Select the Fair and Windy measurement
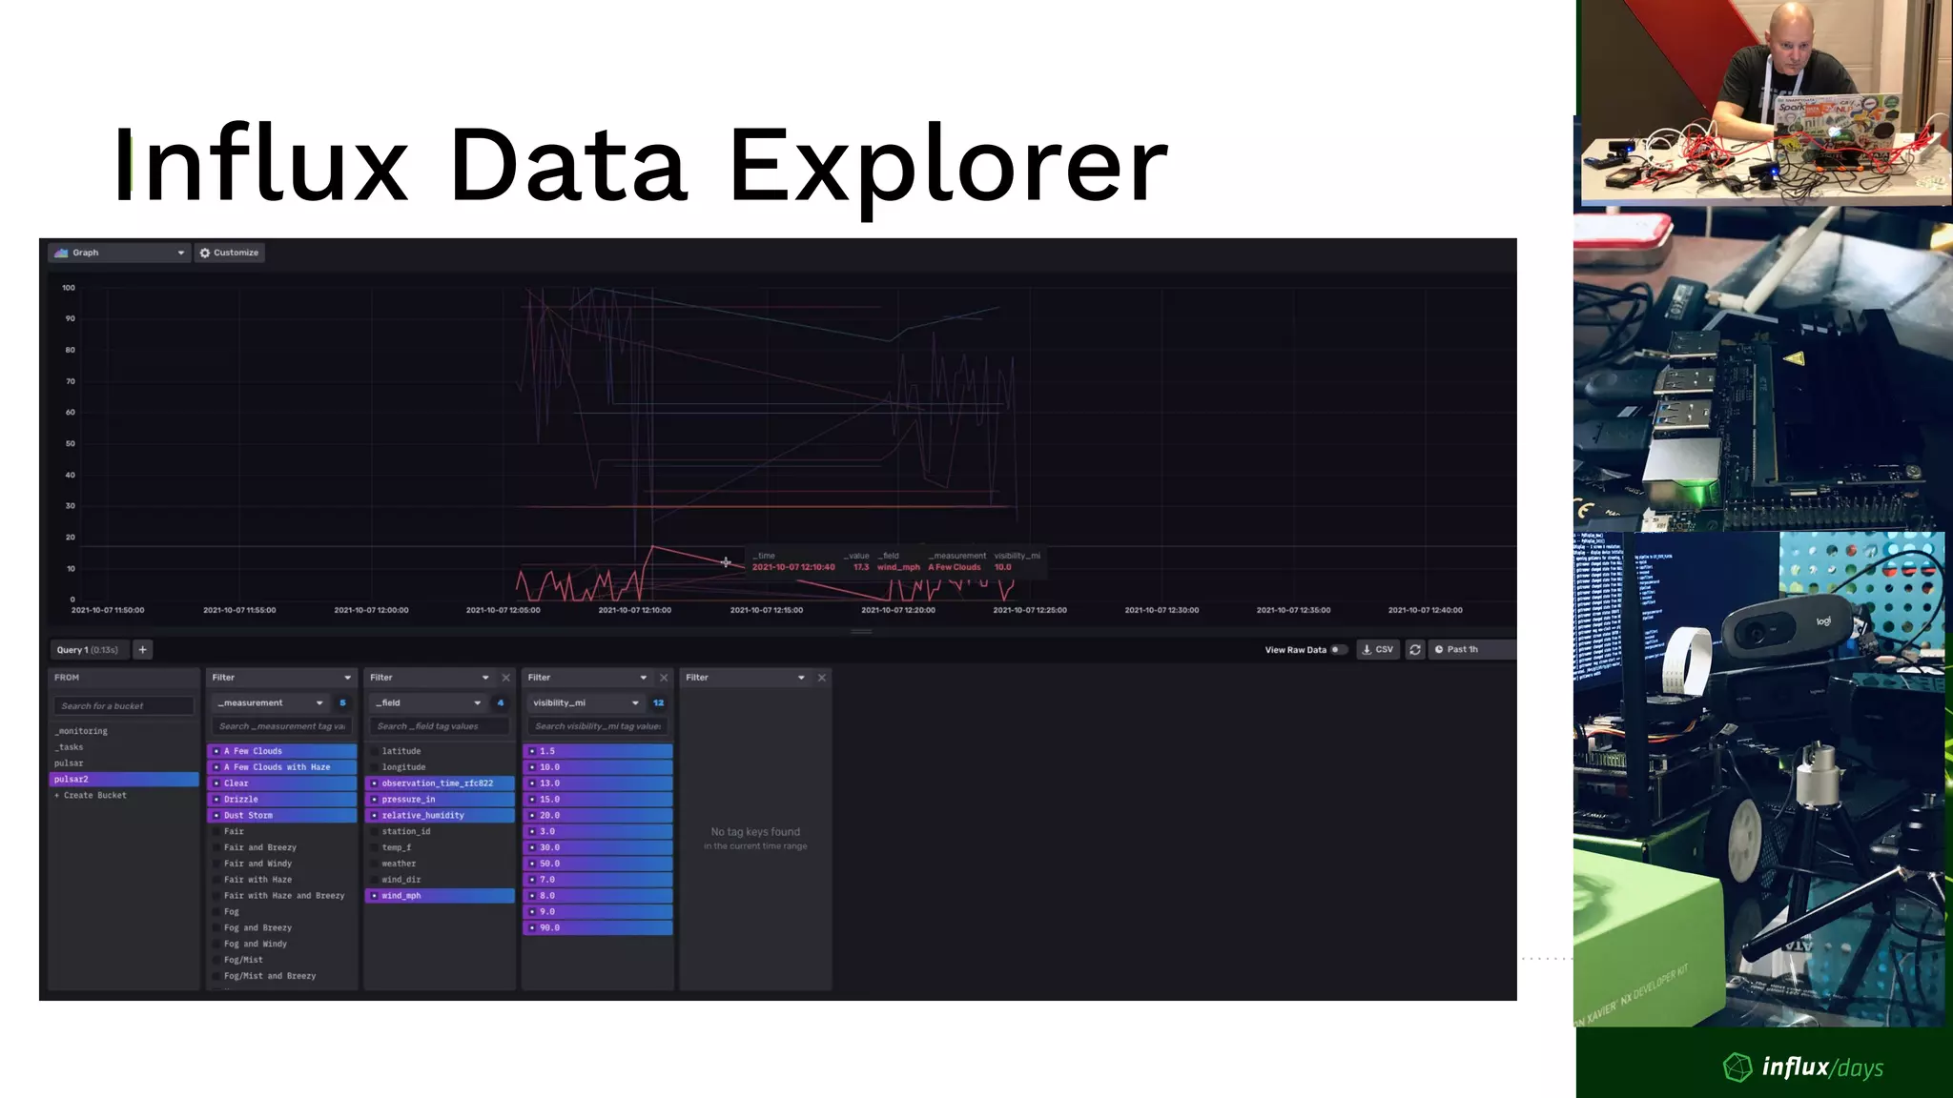 [282, 864]
